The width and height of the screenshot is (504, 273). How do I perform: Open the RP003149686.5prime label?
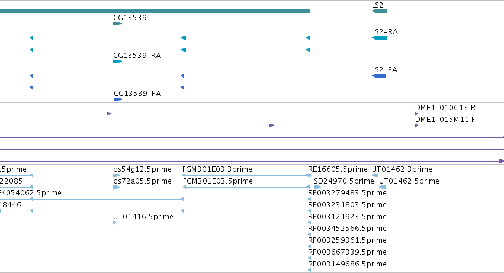(347, 264)
